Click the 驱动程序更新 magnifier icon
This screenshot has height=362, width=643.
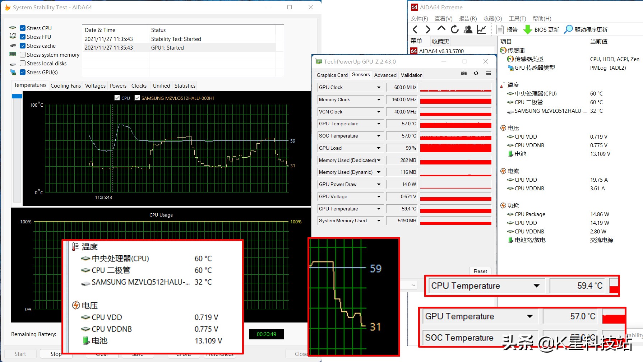[568, 29]
